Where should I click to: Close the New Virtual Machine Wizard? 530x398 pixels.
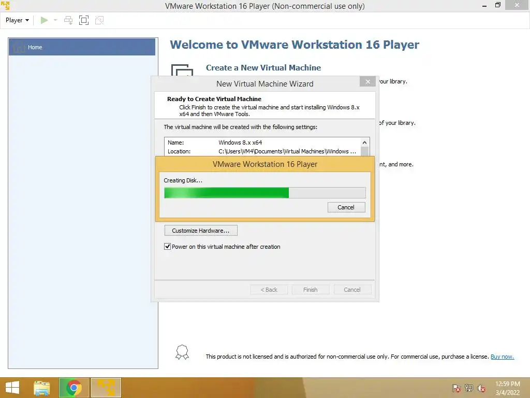coord(368,81)
